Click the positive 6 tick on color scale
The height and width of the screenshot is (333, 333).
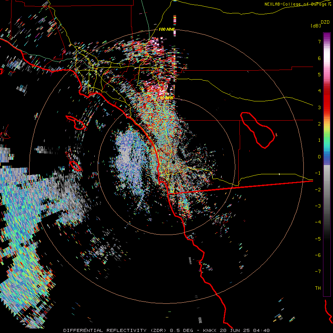click(319, 58)
